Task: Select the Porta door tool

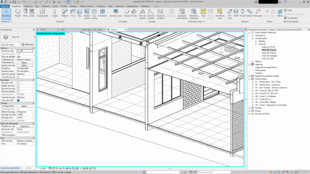Action: (26, 13)
